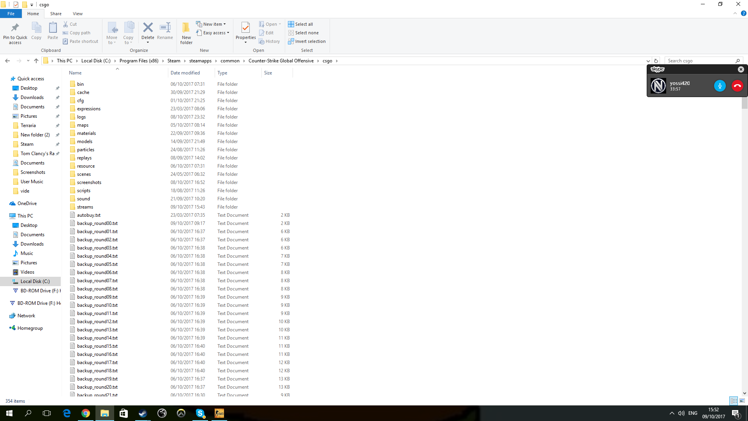
Task: Click Invert selection in ribbon
Action: tap(307, 41)
